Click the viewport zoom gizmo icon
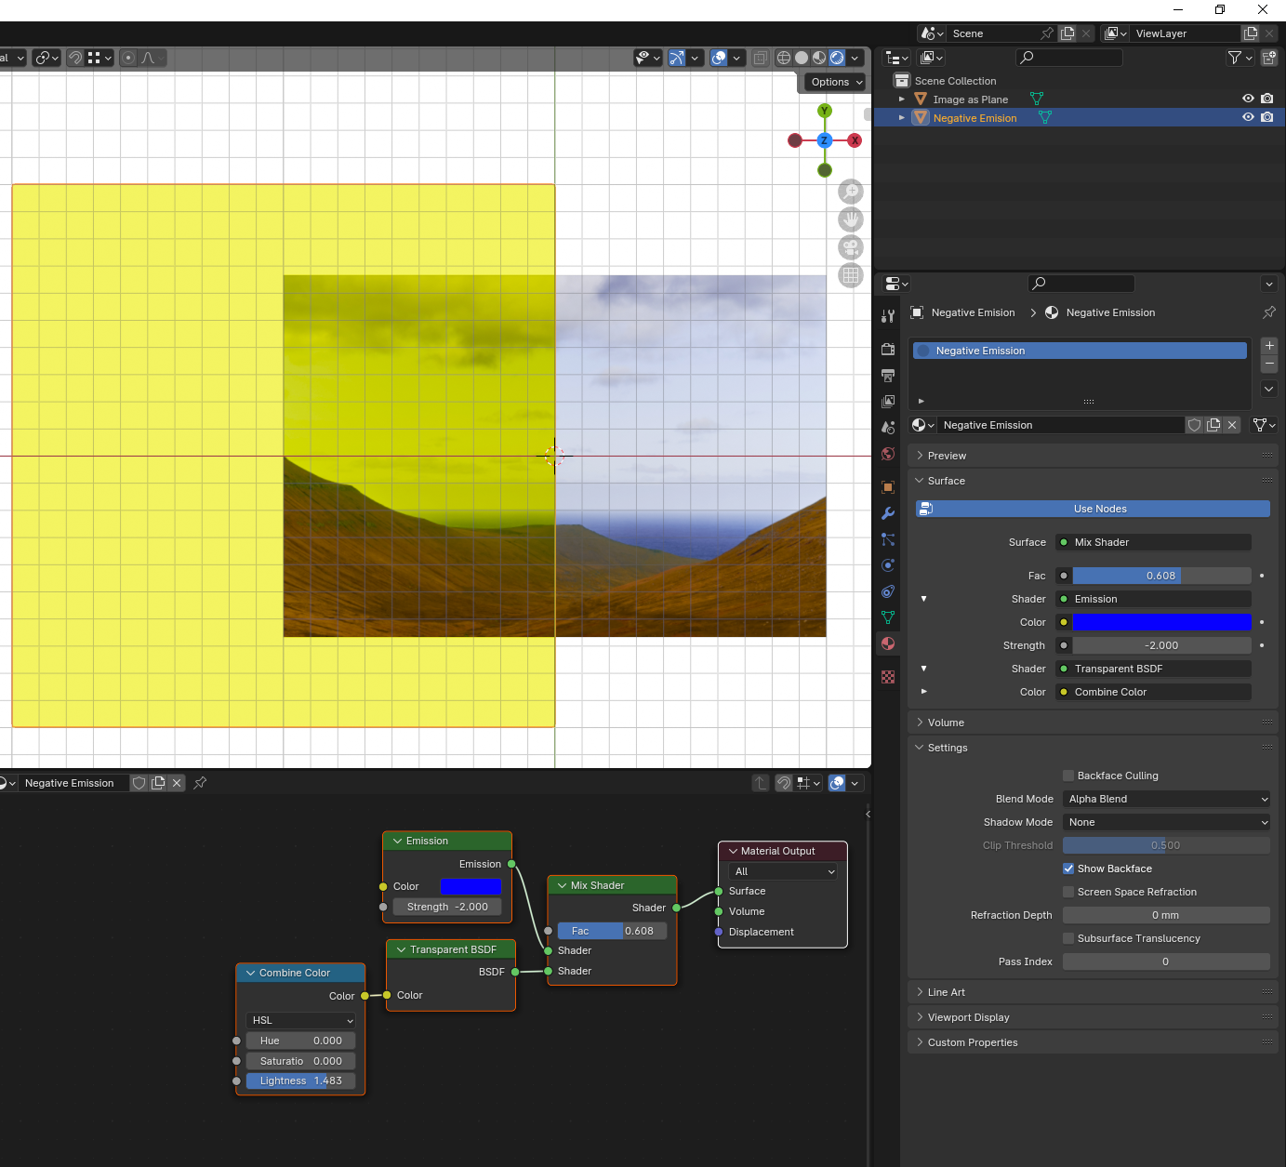 click(851, 192)
